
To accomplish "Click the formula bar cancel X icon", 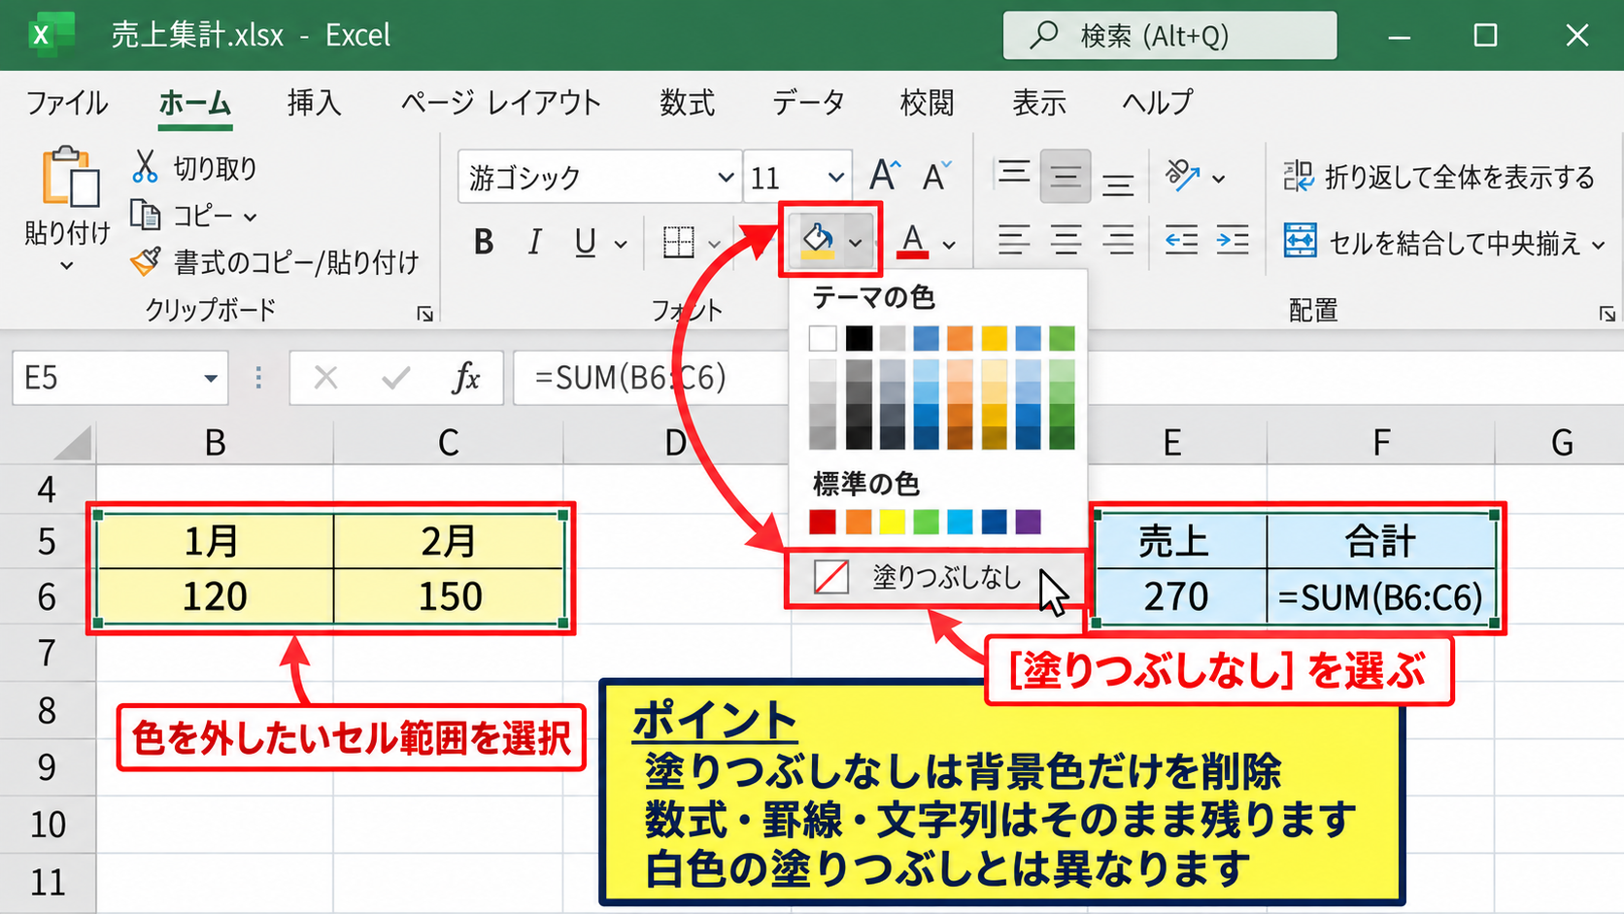I will [x=326, y=378].
